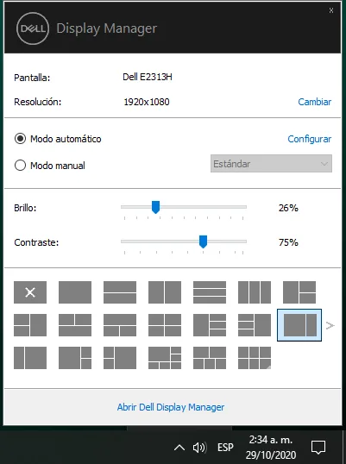The width and height of the screenshot is (346, 464).
Task: Pick layout with two top panes and bottom row
Action: (x=75, y=325)
